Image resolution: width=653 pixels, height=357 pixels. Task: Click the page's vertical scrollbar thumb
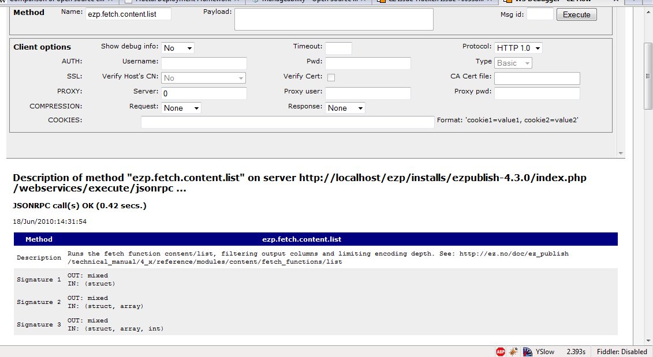pyautogui.click(x=648, y=75)
